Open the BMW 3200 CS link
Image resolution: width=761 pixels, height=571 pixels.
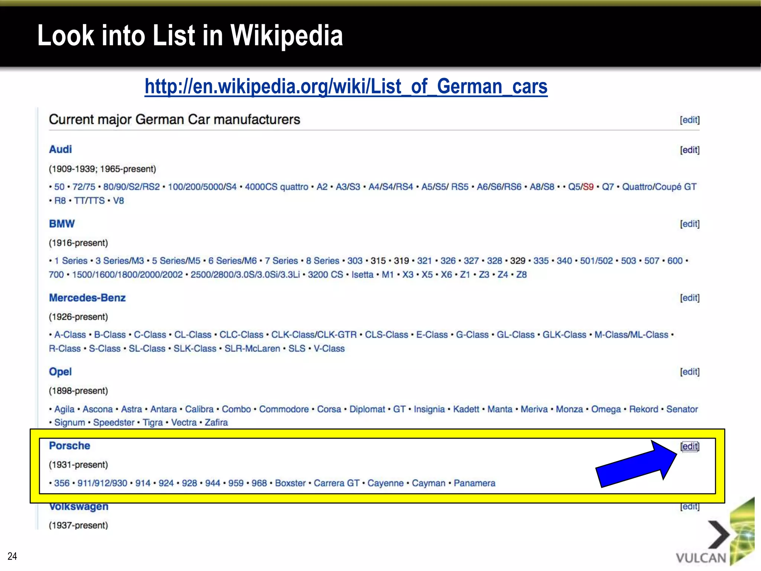[326, 275]
